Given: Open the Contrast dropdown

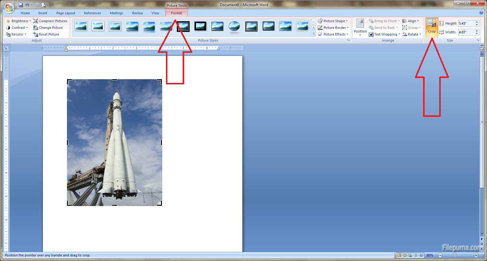Looking at the screenshot, I should 17,28.
